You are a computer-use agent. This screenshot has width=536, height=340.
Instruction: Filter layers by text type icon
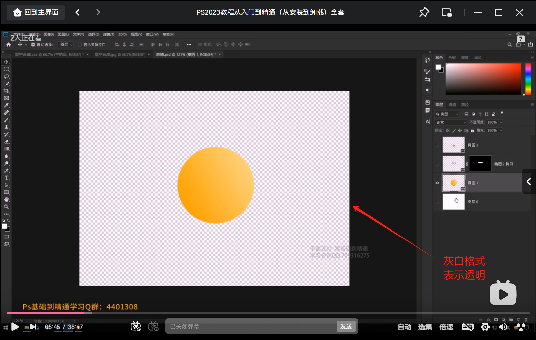[x=480, y=114]
